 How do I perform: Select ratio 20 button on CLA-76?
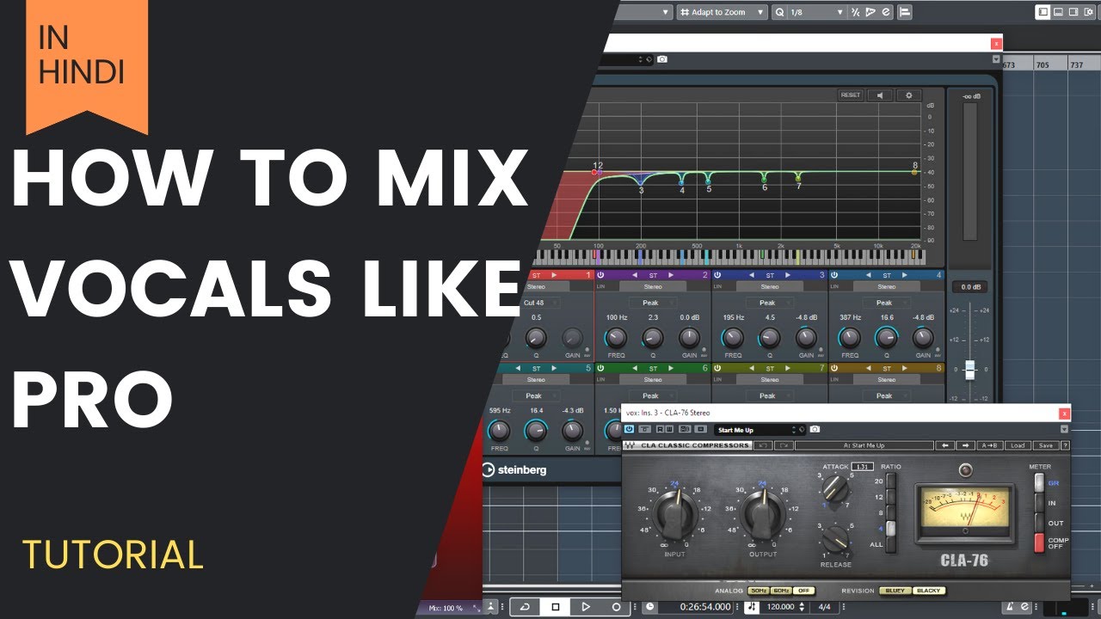[x=891, y=481]
